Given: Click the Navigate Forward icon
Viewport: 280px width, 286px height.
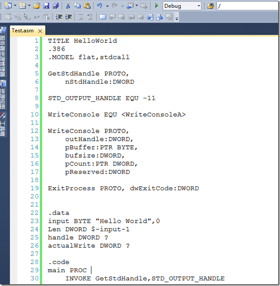Looking at the screenshot, I should [x=144, y=6].
